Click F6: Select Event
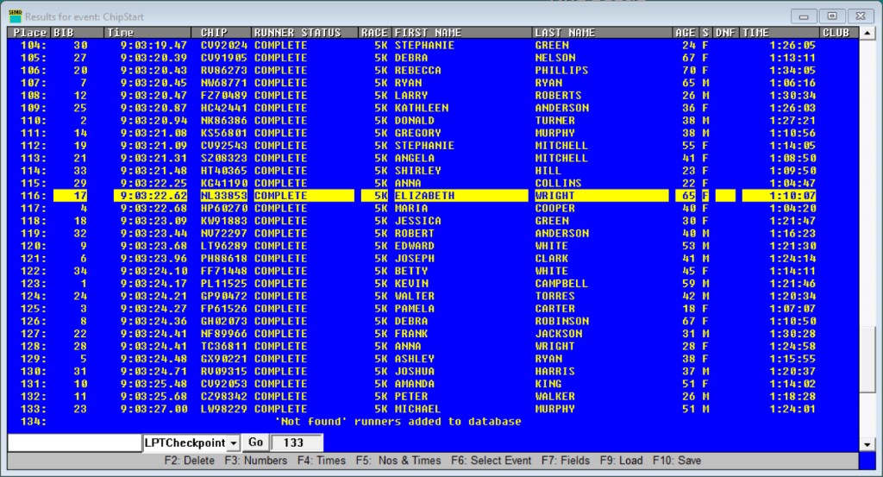The height and width of the screenshot is (477, 883). pyautogui.click(x=491, y=461)
